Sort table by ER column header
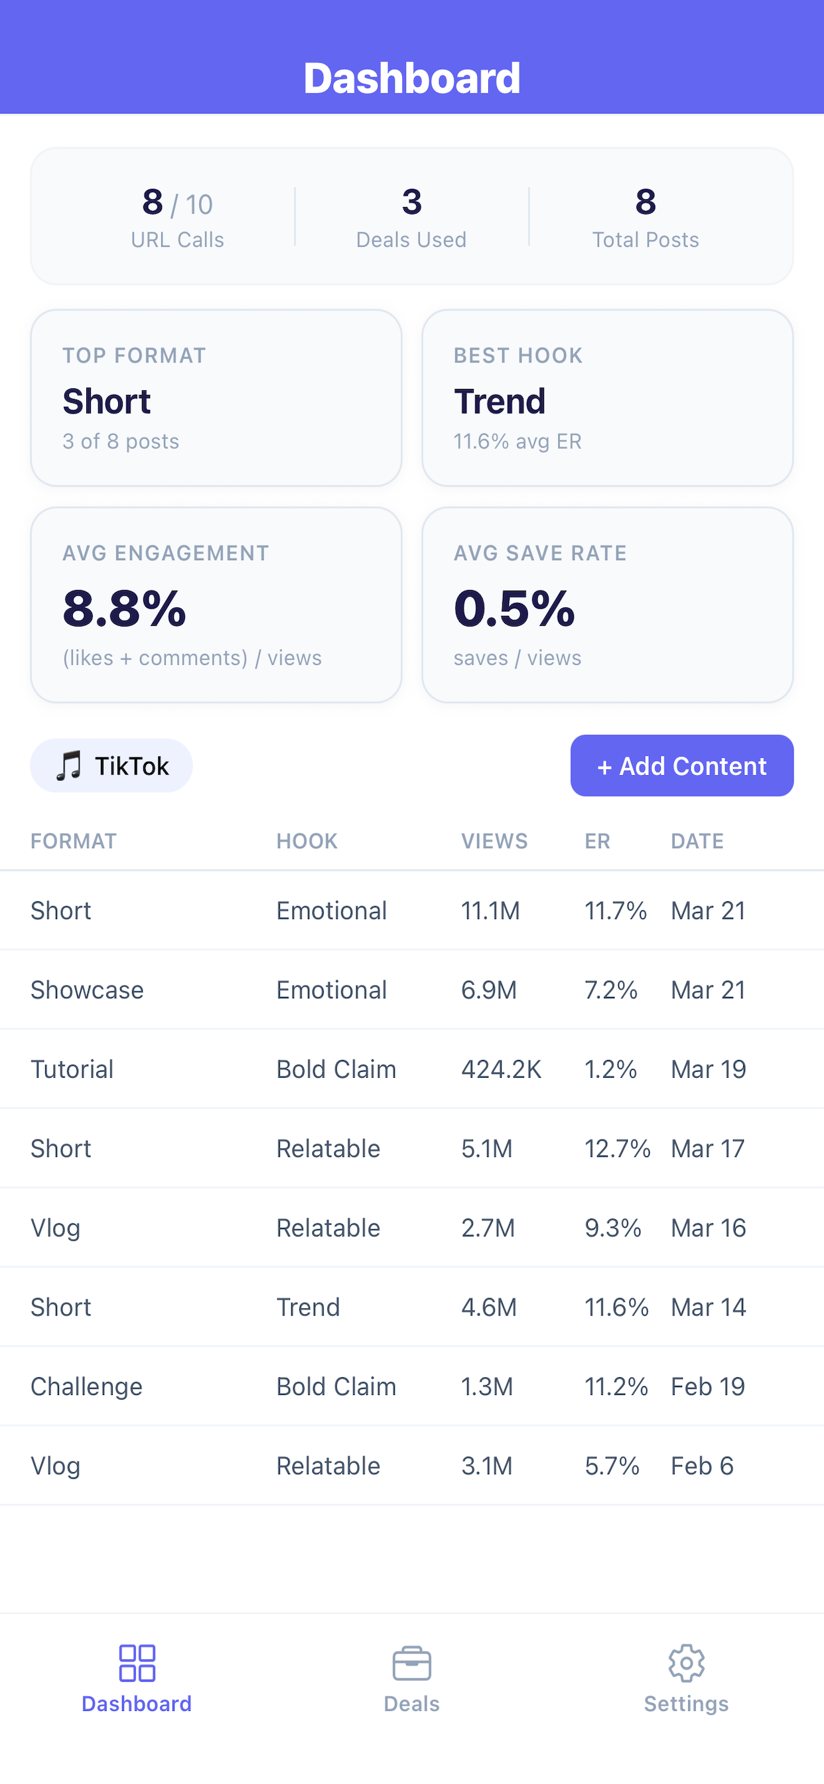The image size is (824, 1784). point(598,842)
